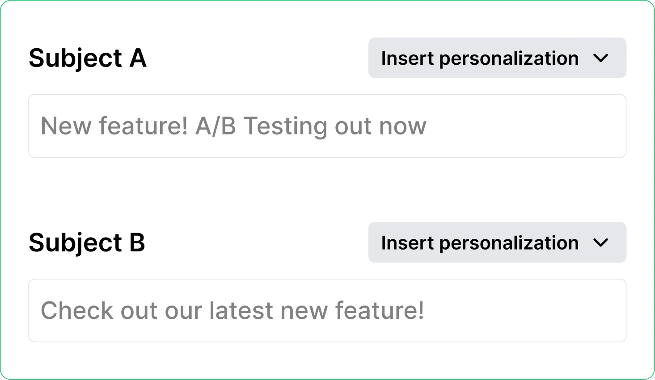Click the word 'our' in Subject B field
The height and width of the screenshot is (380, 655).
click(x=183, y=311)
